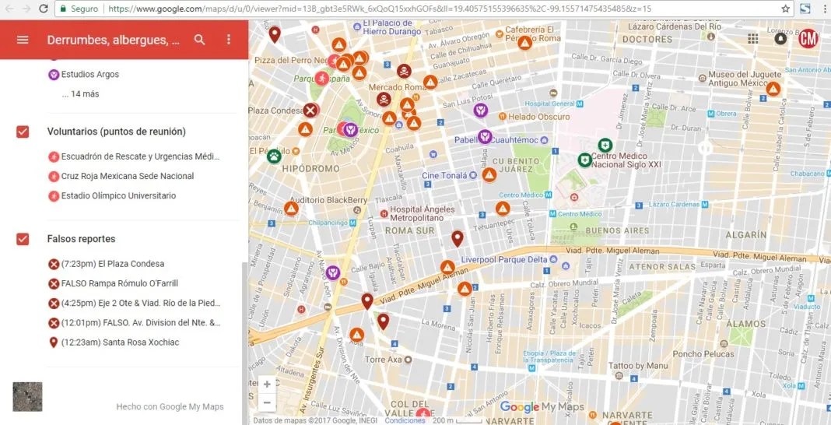Screen dimensions: 831x425
Task: Zoom in on the map with plus button
Action: tap(267, 385)
